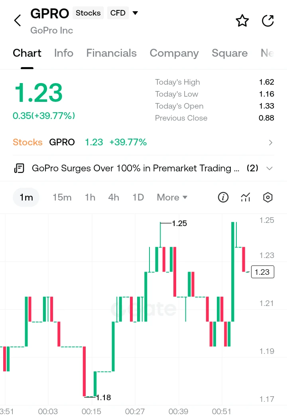Screen dimensions: 287x417
Task: Select the CFD tag
Action: [118, 13]
